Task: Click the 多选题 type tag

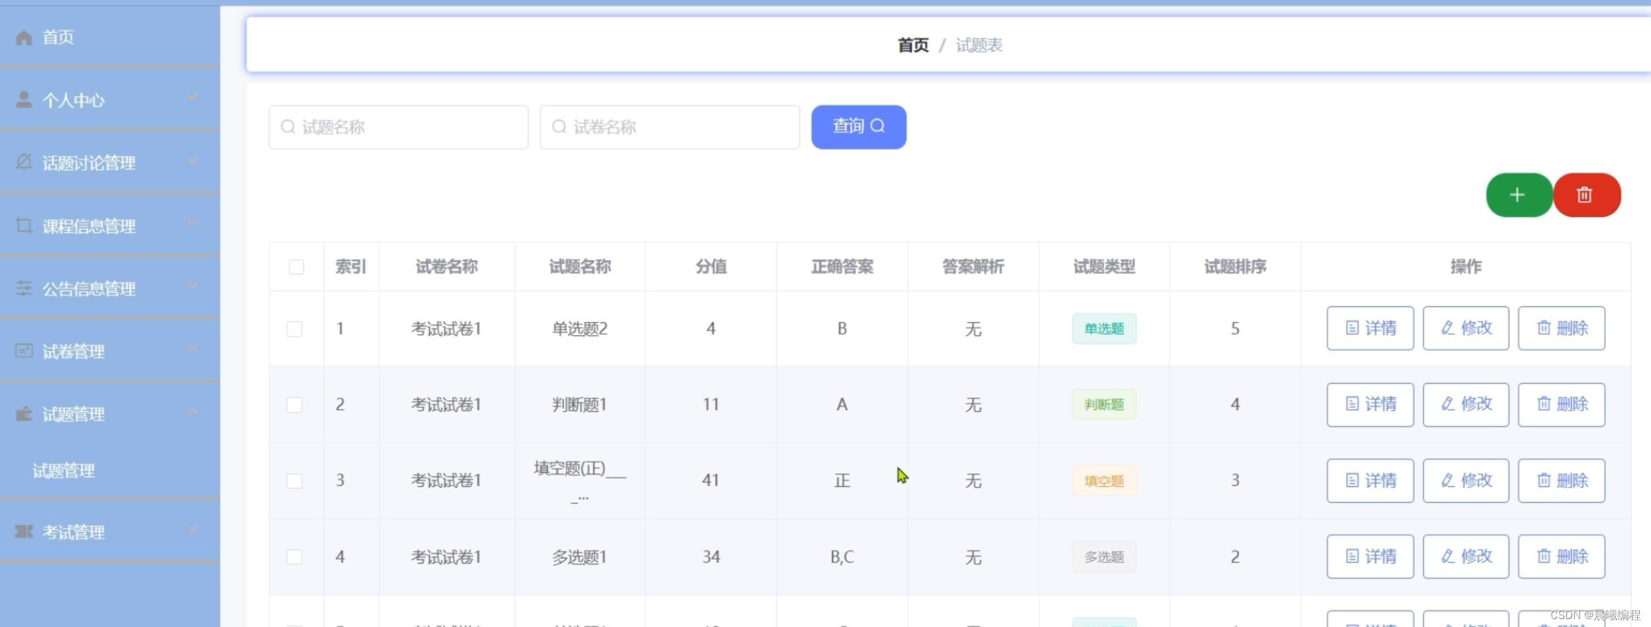Action: [x=1104, y=557]
